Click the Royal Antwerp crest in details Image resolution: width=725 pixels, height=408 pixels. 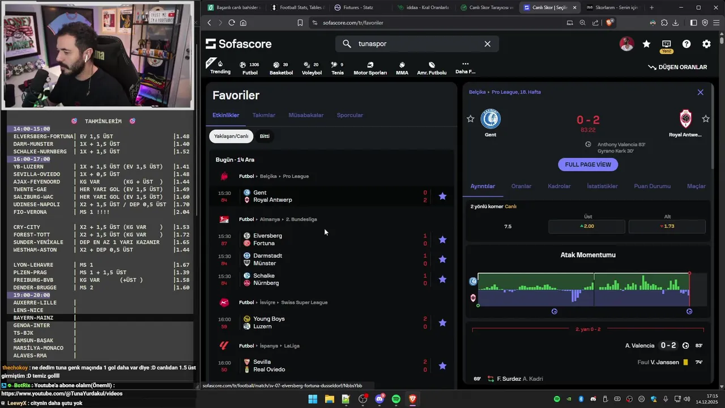[685, 119]
